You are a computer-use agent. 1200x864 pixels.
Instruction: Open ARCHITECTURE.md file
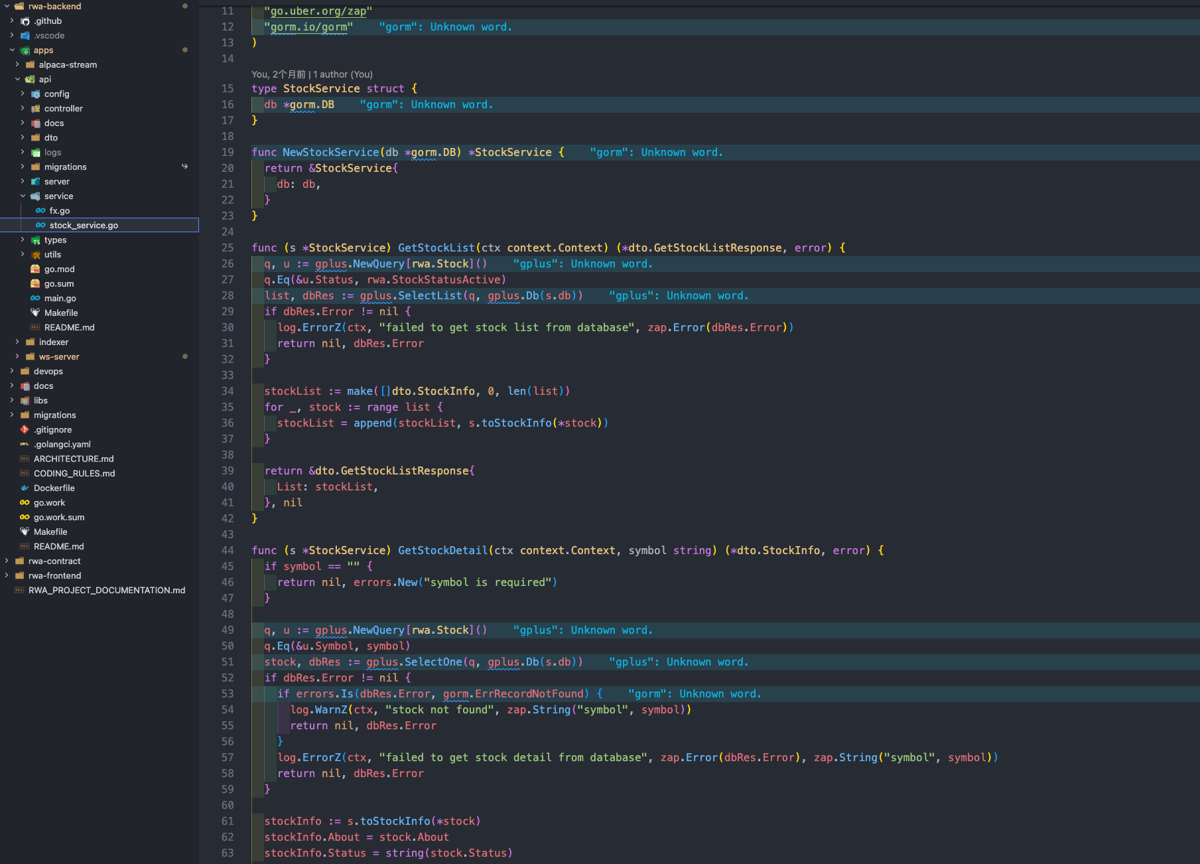point(74,459)
